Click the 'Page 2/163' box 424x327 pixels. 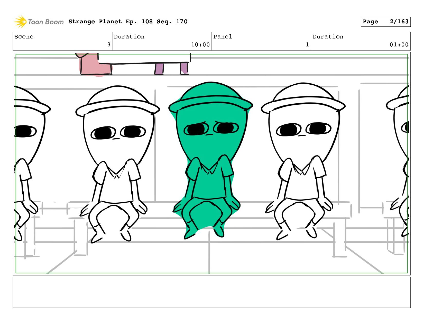[x=385, y=22]
